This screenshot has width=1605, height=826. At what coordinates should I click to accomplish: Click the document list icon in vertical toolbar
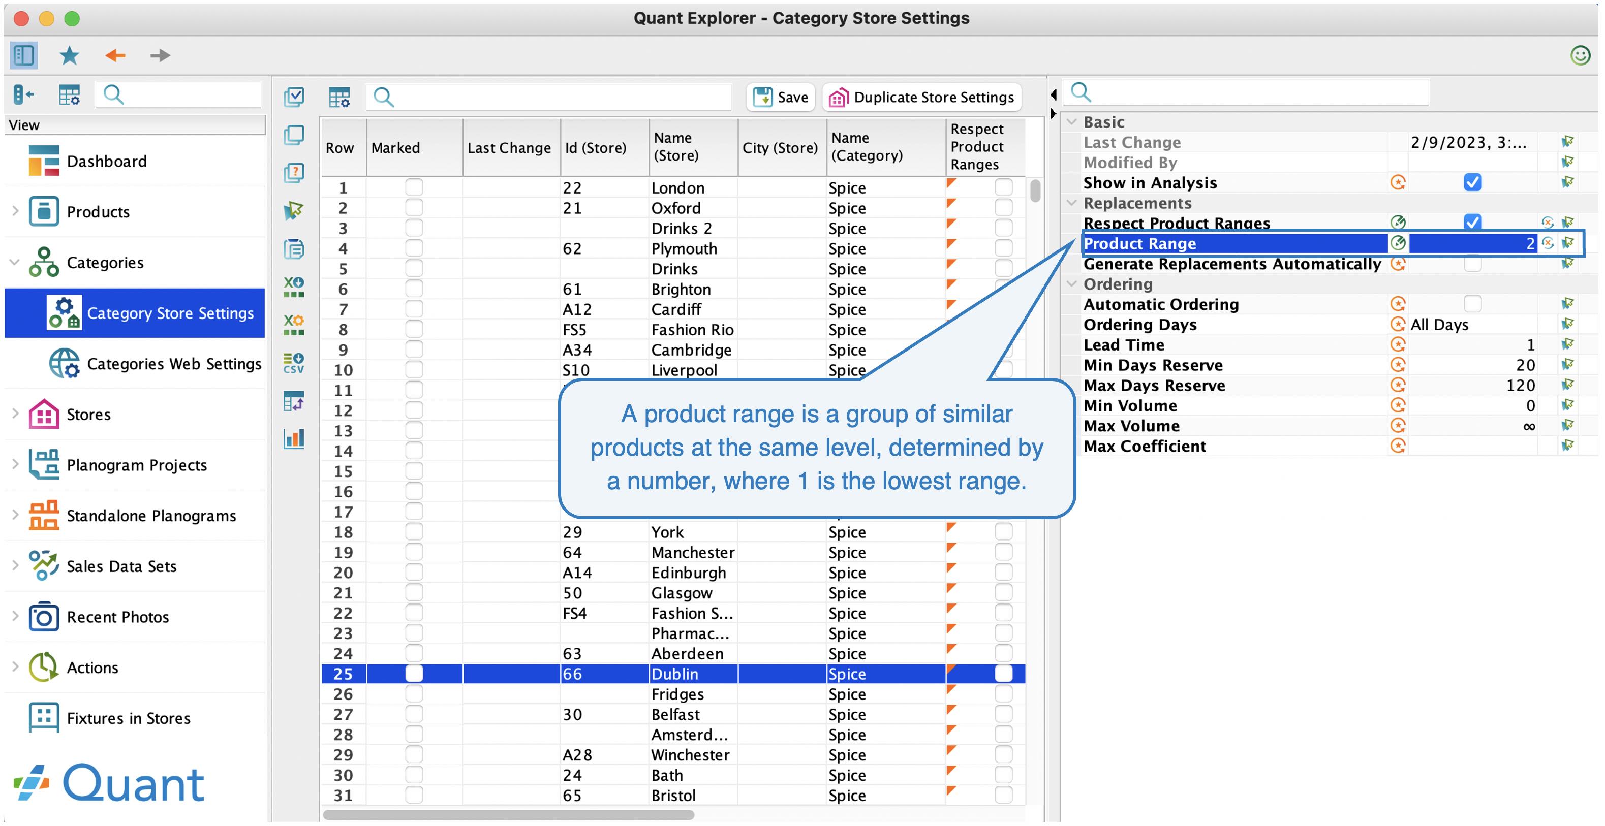293,248
